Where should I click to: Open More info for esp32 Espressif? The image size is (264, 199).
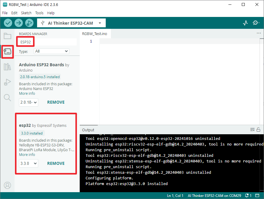click(27, 155)
